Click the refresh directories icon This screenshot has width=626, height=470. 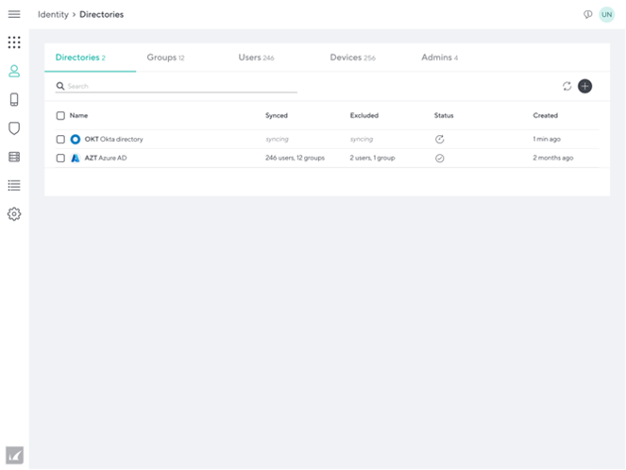click(567, 86)
